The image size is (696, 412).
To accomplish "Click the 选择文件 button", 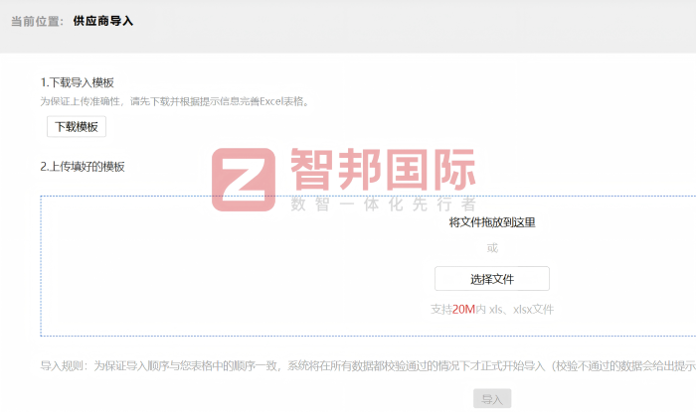I will click(492, 279).
